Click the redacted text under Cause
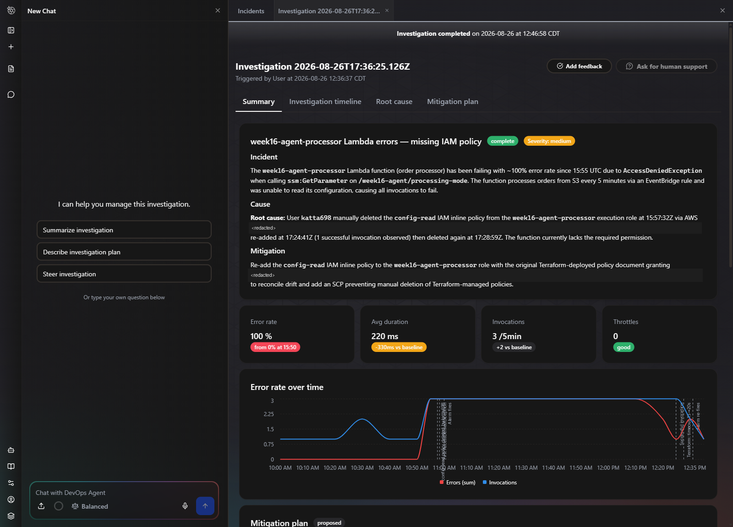The image size is (733, 527). tap(263, 228)
